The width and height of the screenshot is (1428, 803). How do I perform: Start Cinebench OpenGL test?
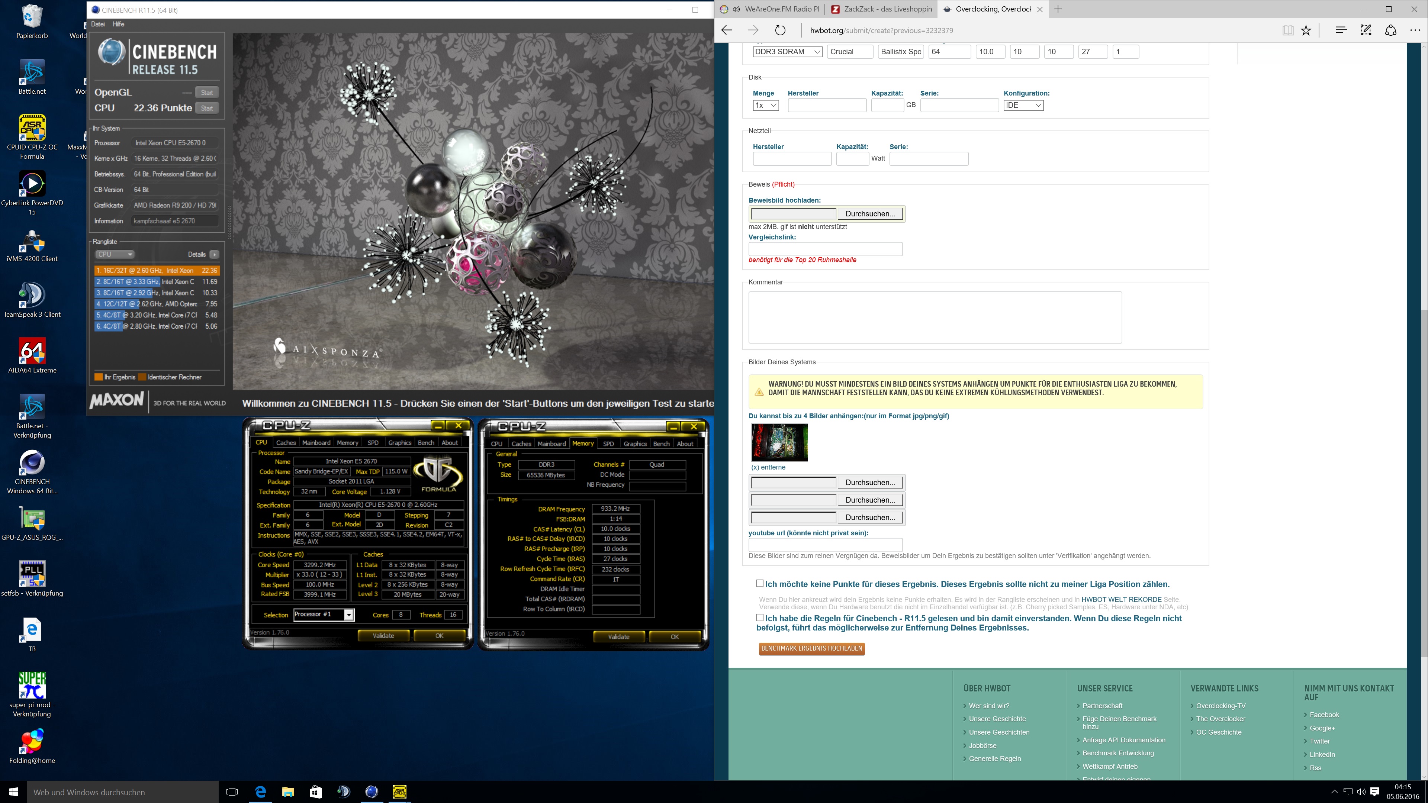click(207, 93)
